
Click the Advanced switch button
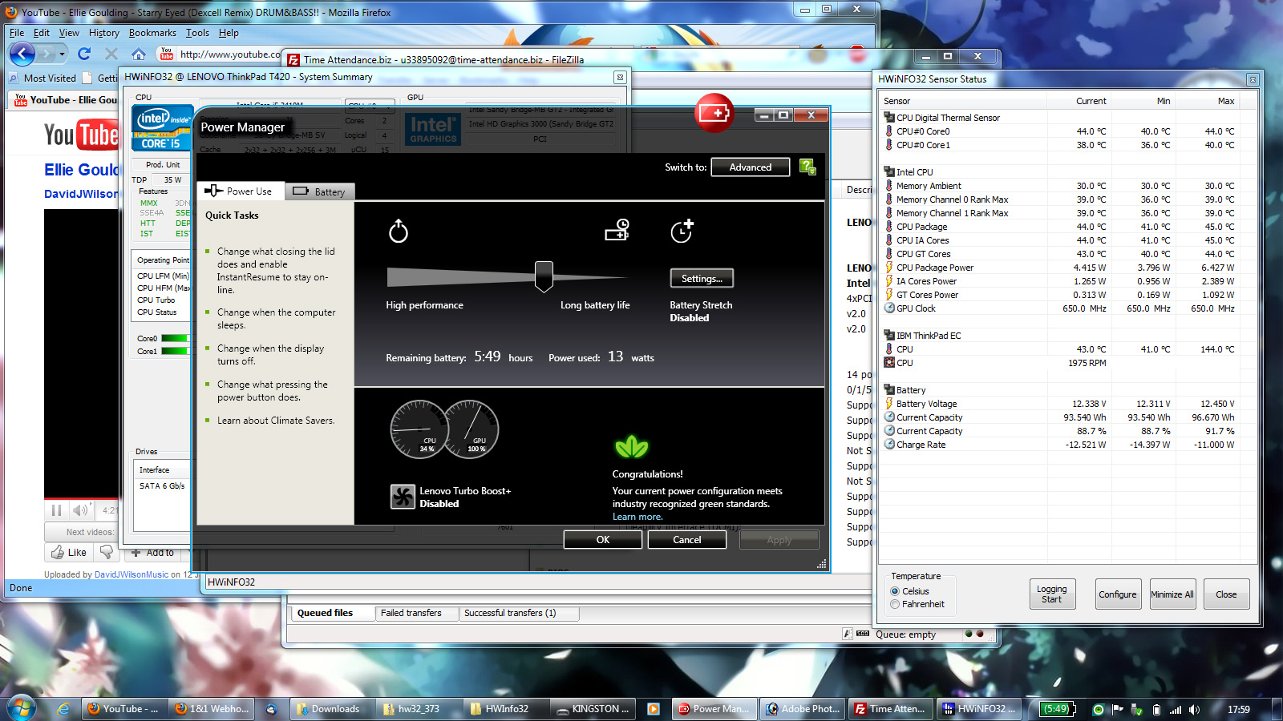[x=751, y=167]
